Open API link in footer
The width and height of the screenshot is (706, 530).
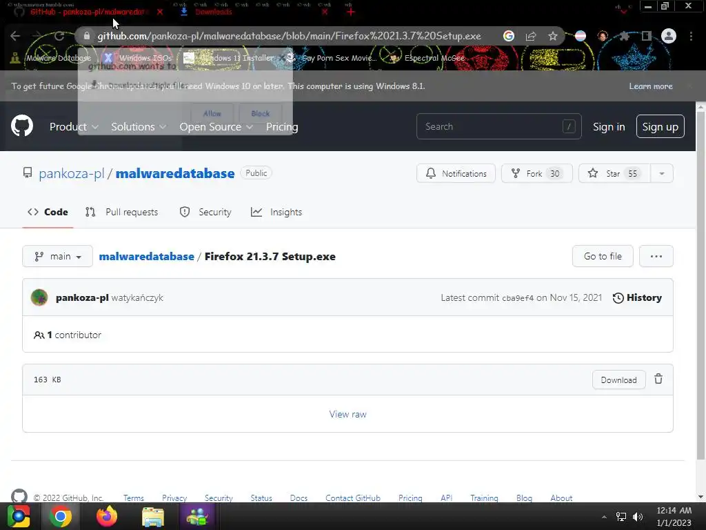click(446, 498)
